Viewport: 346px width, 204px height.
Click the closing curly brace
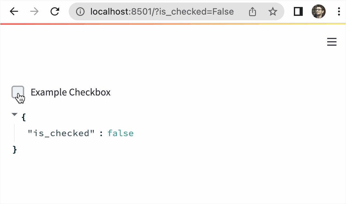pos(14,149)
